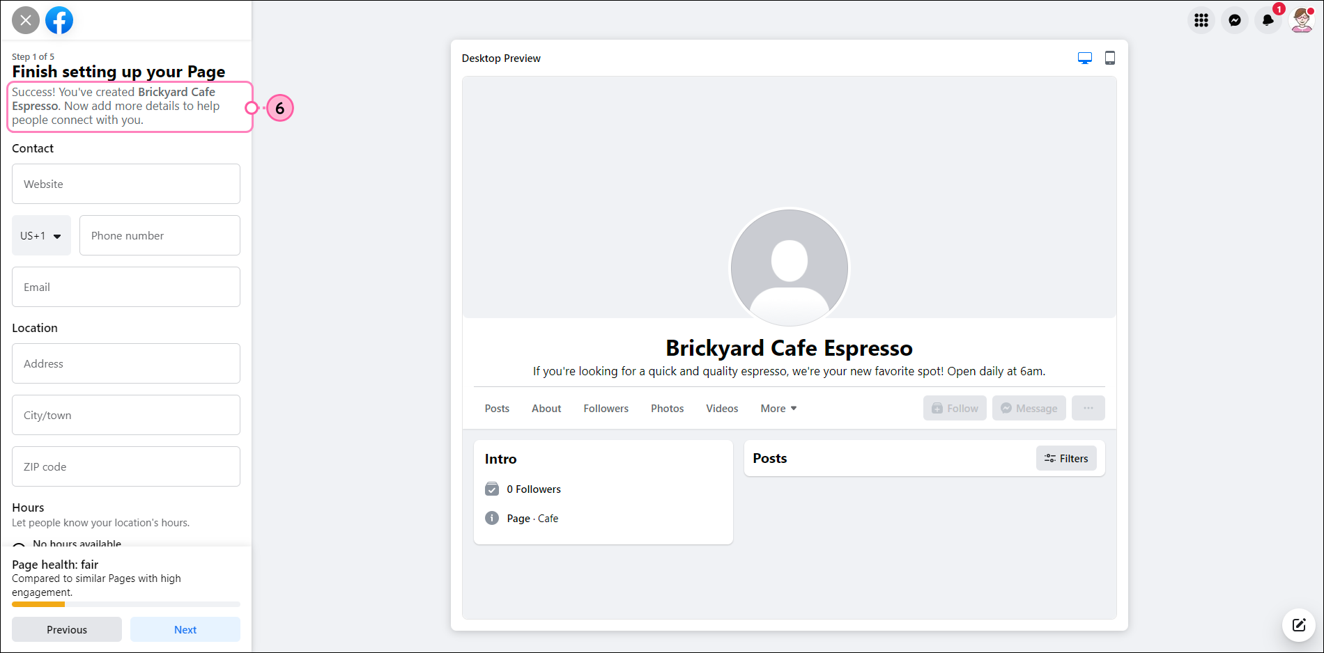Open Messenger from the top bar

pos(1235,20)
